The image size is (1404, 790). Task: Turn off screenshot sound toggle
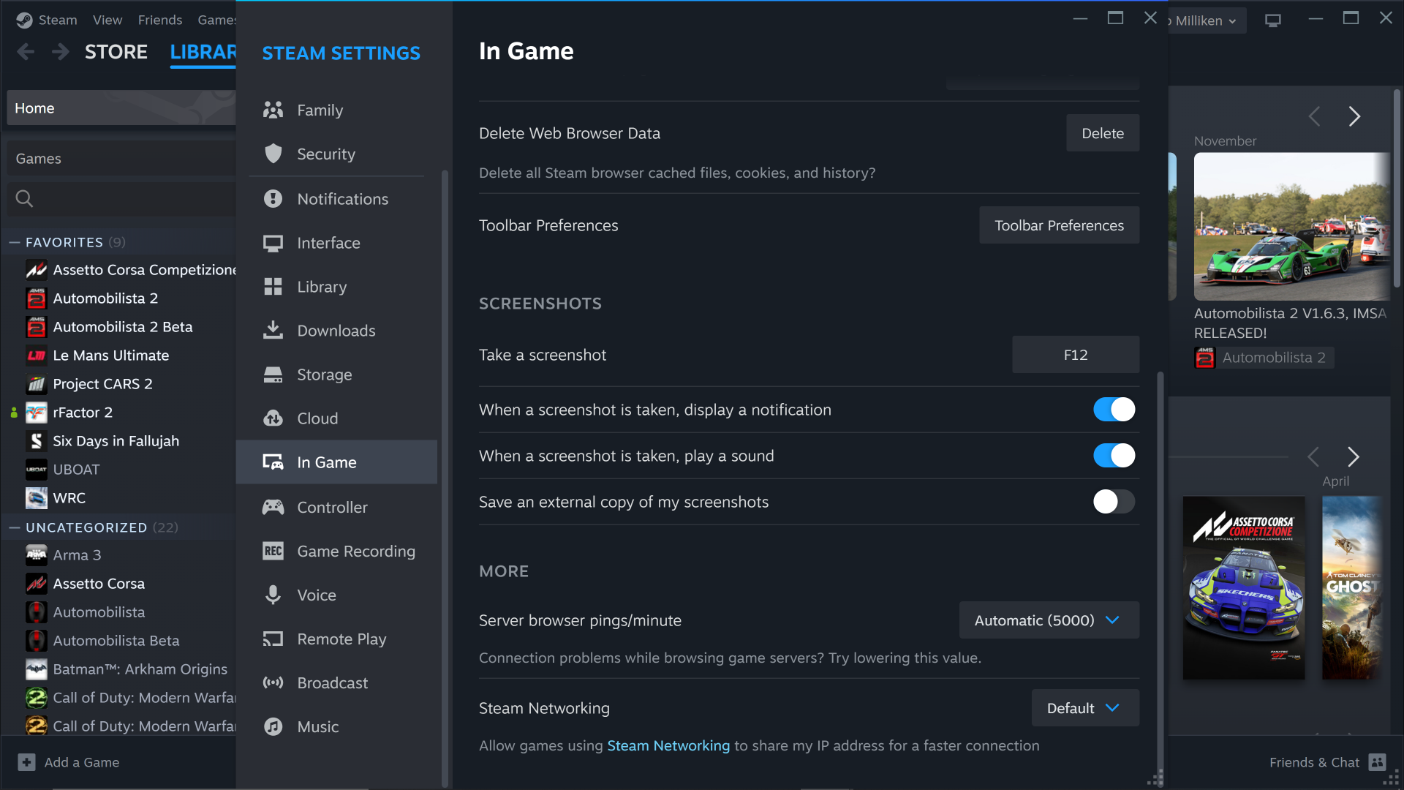1114,456
